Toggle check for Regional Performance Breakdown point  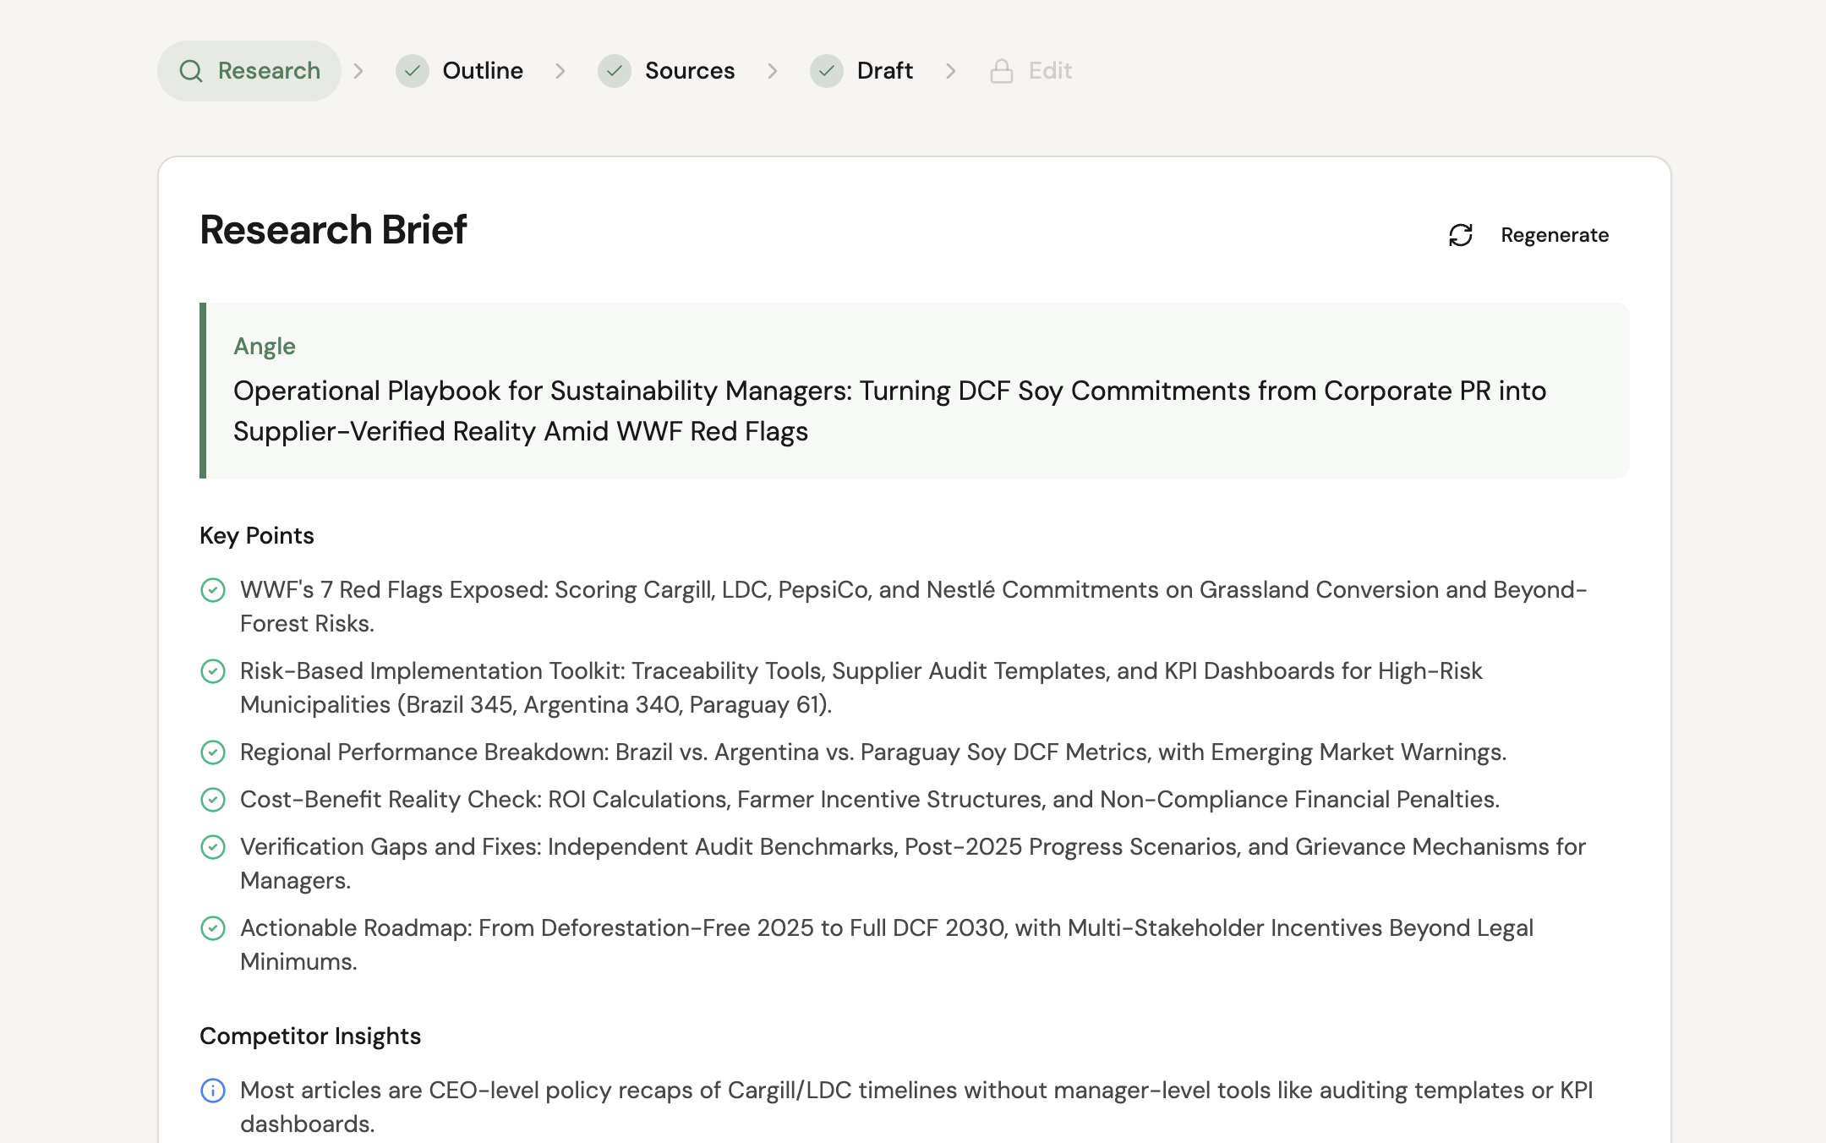coord(213,752)
